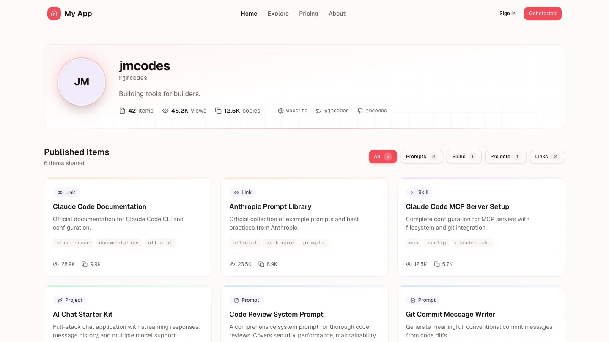Click the copies icon beside 8.9K
The height and width of the screenshot is (342, 609).
tap(261, 264)
